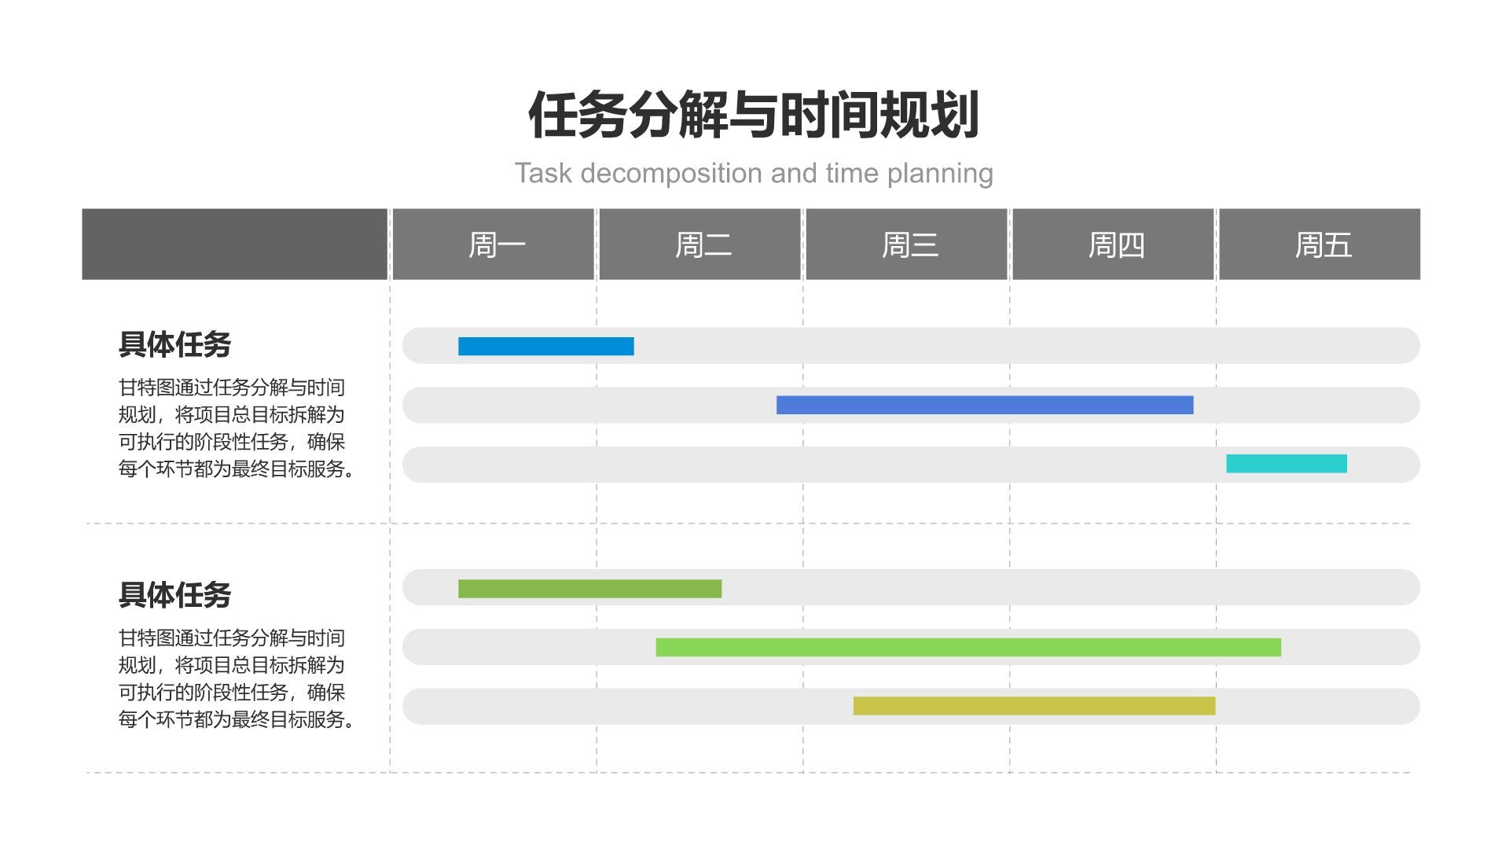Select the blue Monday task bar
Viewport: 1509px width, 849px height.
545,344
